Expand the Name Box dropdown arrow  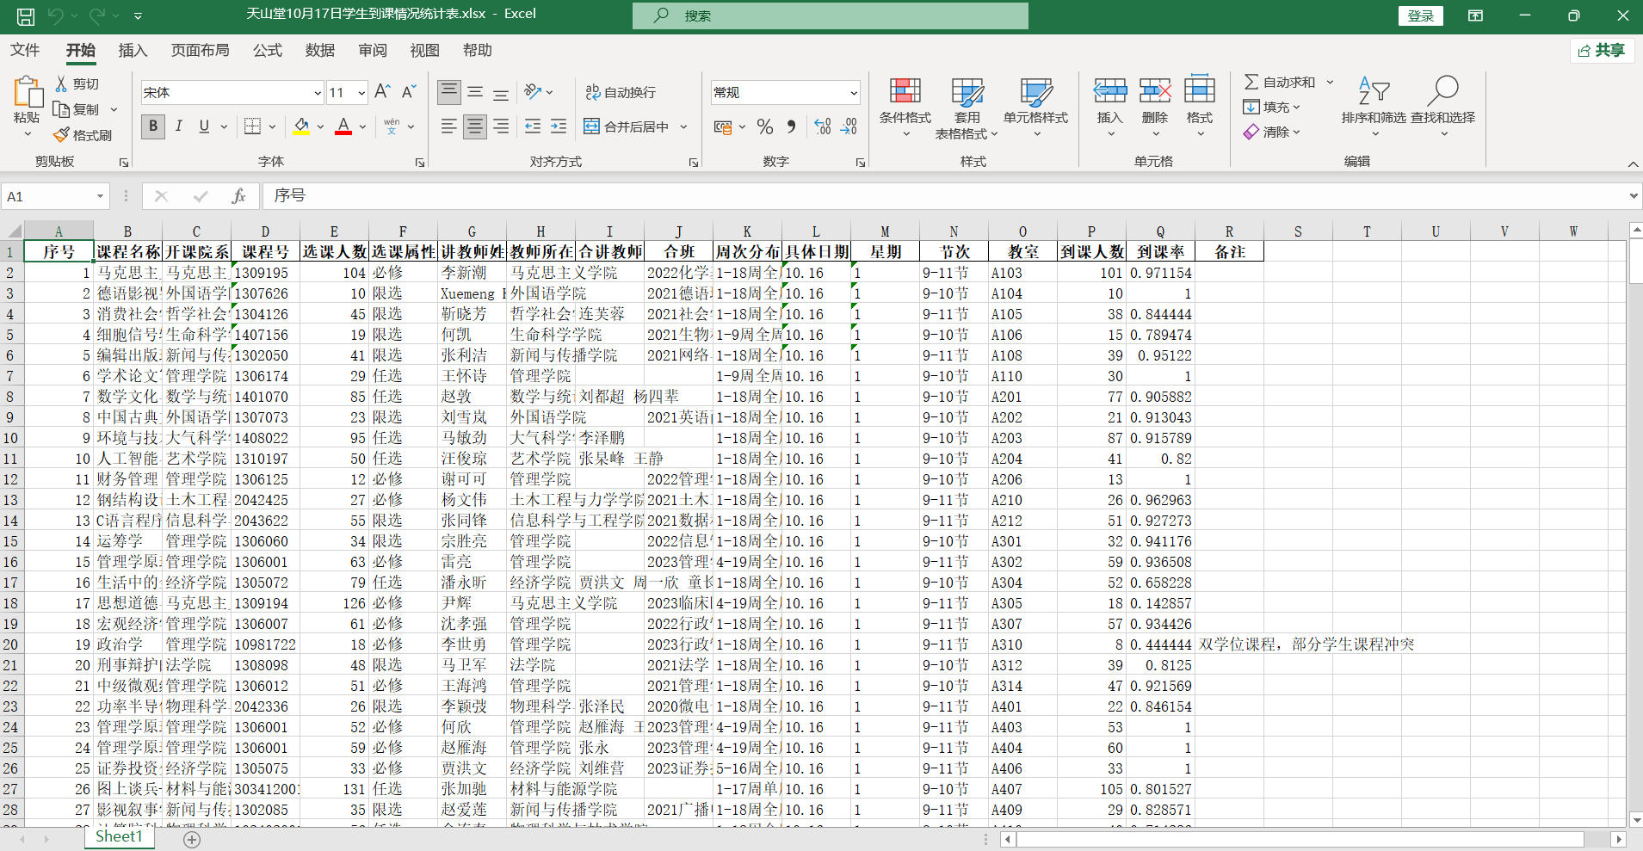coord(100,196)
